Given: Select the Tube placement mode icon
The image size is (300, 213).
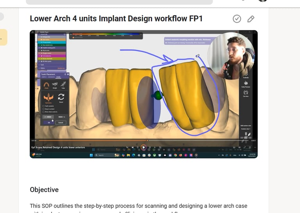Looking at the screenshot, I should (x=63, y=85).
